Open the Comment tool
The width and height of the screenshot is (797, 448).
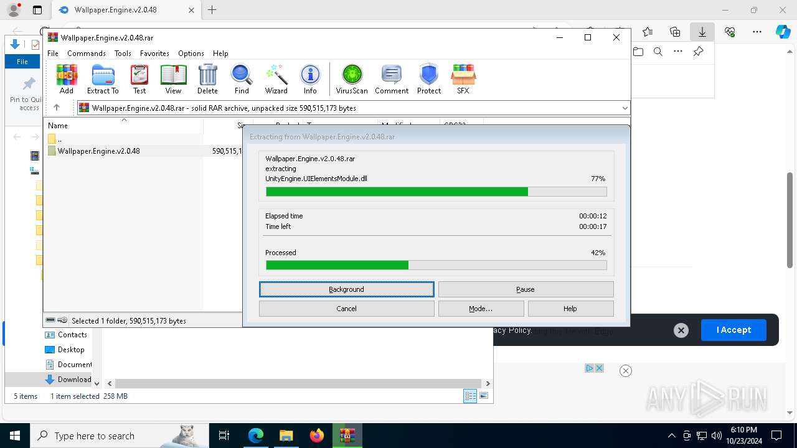[392, 79]
